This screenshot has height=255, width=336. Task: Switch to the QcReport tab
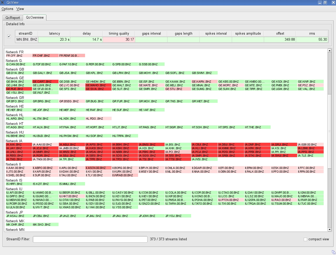[x=13, y=18]
